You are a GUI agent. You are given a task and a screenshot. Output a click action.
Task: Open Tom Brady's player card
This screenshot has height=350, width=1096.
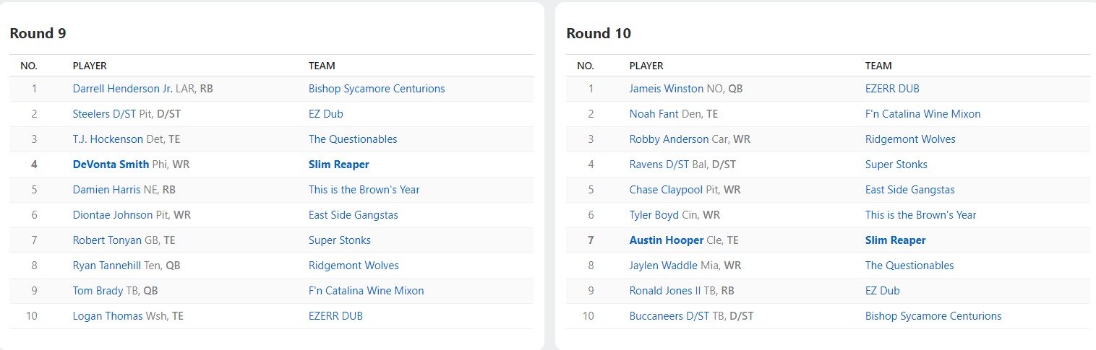(98, 291)
